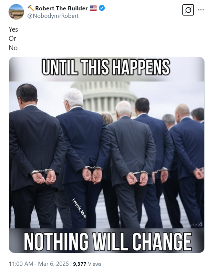
Task: Open the round profile avatar picture
Action: click(16, 12)
